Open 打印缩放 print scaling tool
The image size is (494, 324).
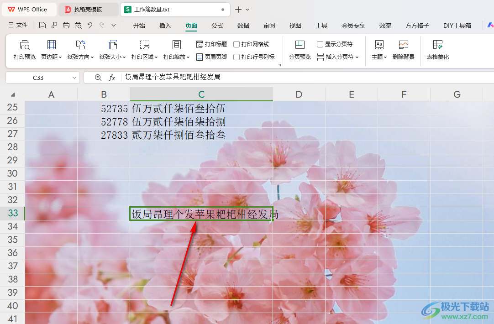pos(176,50)
